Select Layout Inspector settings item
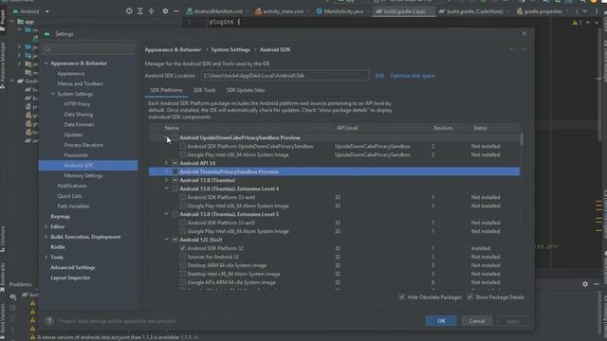The image size is (607, 341). tap(70, 278)
